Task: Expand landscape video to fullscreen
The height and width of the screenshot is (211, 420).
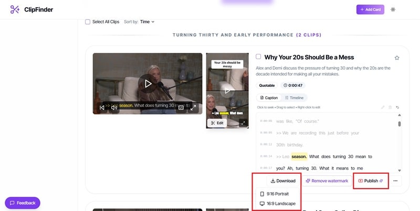Action: (193, 107)
